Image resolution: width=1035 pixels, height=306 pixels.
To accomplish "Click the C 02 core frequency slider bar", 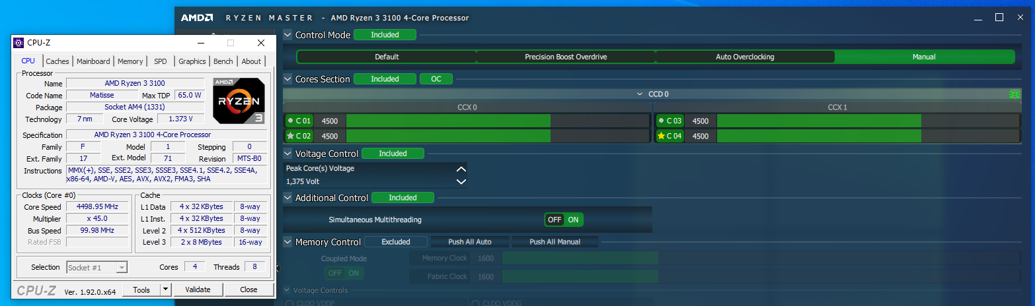I will coord(498,136).
